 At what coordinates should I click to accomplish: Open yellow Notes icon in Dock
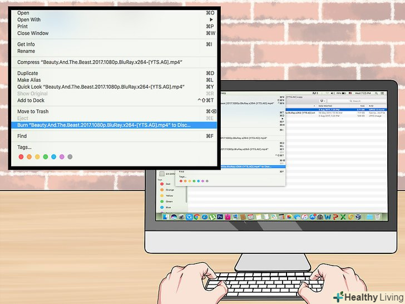(259, 217)
